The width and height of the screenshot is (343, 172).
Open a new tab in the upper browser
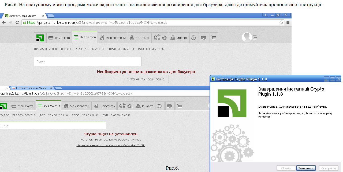(x=51, y=16)
